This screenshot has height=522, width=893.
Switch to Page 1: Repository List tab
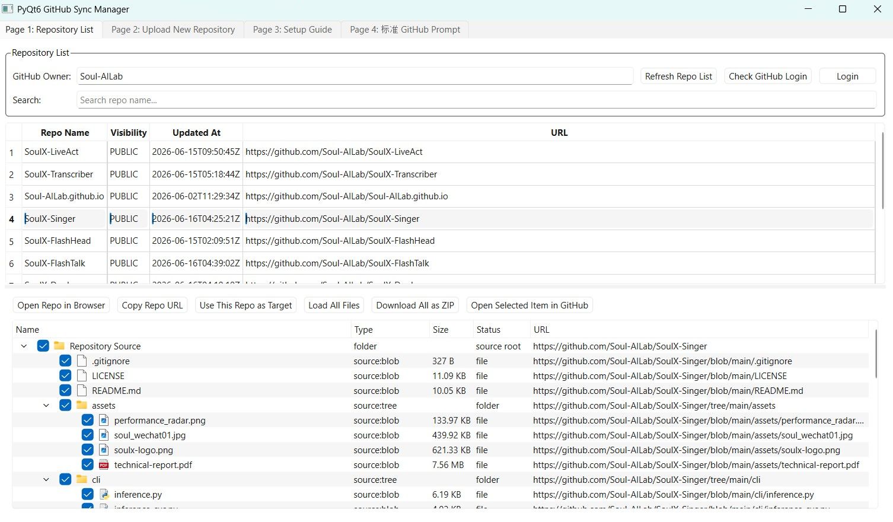click(50, 30)
